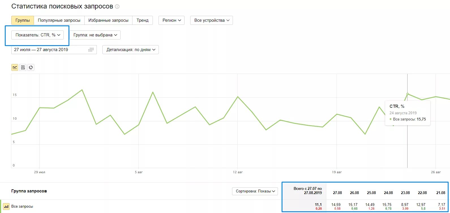
Task: Open the Сортировка: Показы dropdown
Action: [x=255, y=191]
